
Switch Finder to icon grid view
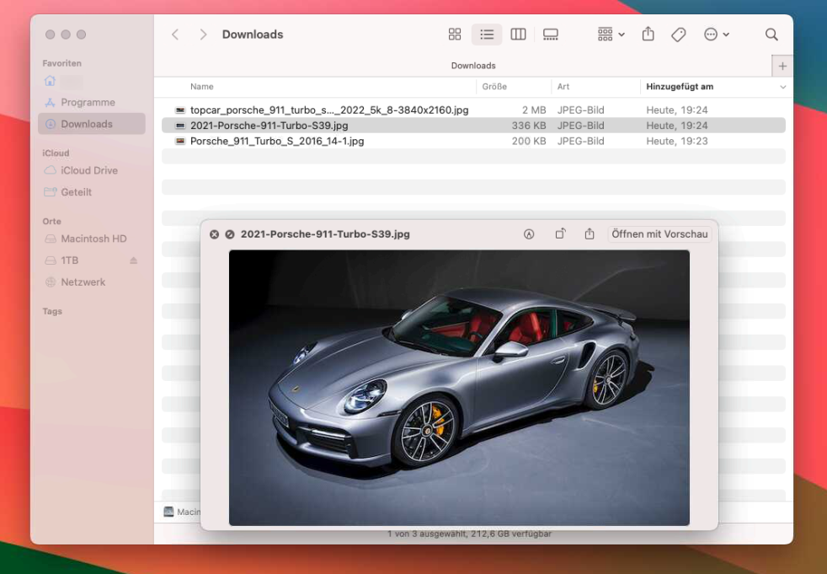455,35
